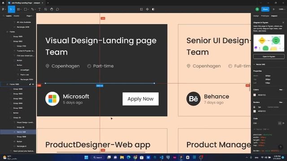Click the canvas horizontal scrollbar

tap(101, 152)
